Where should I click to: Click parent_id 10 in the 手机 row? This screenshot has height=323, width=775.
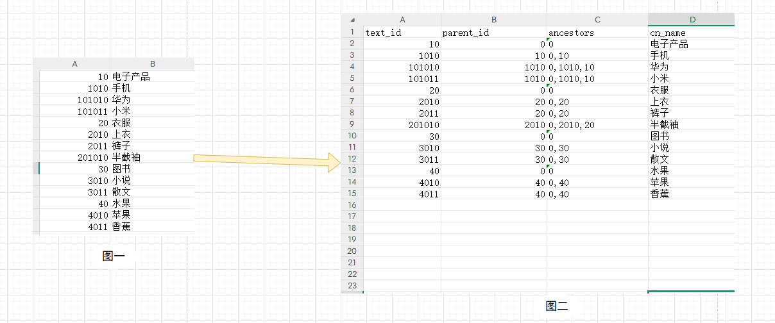(494, 55)
